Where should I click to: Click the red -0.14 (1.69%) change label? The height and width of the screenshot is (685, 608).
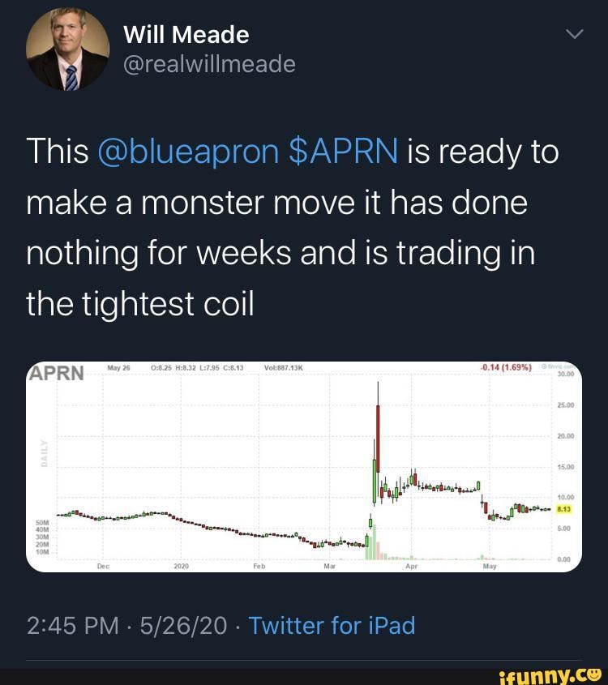point(505,367)
